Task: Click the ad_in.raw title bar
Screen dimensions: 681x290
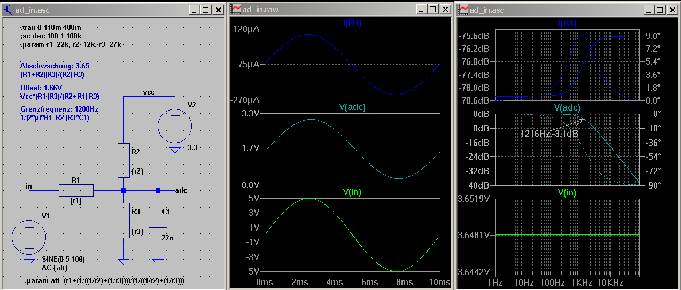Action: point(340,9)
